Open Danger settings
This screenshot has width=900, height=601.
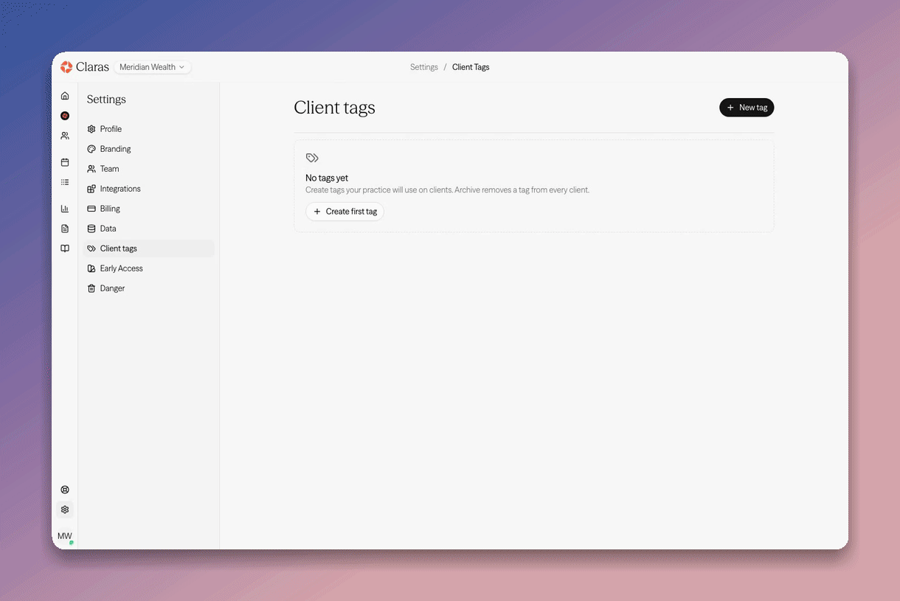(150, 288)
